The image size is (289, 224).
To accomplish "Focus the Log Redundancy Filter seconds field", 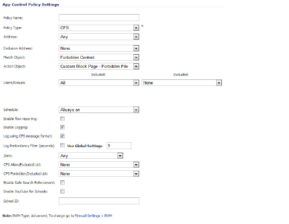I will click(x=119, y=146).
